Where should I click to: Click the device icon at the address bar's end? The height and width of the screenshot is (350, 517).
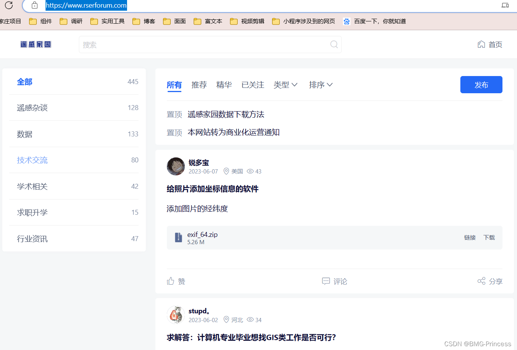[x=505, y=5]
